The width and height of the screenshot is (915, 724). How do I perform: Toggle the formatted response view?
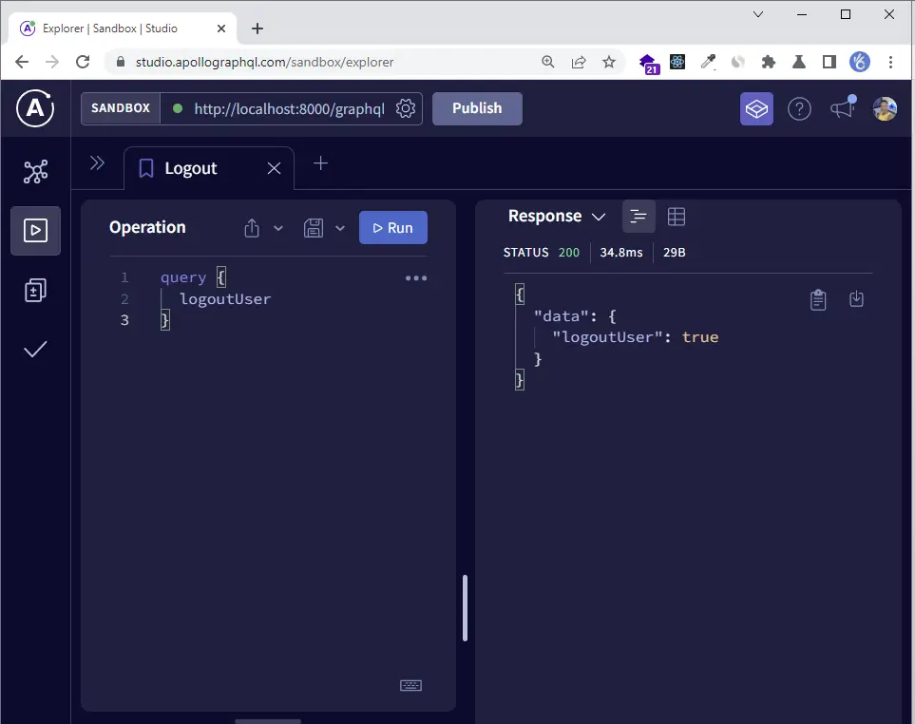coord(639,216)
